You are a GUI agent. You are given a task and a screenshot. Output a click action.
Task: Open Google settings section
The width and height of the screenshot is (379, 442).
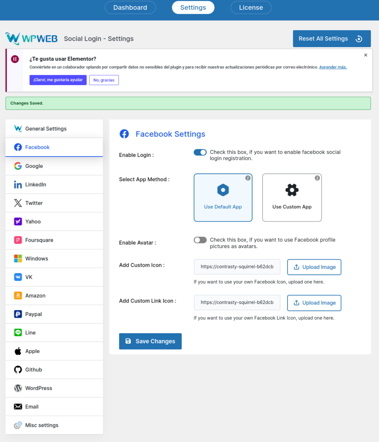54,166
